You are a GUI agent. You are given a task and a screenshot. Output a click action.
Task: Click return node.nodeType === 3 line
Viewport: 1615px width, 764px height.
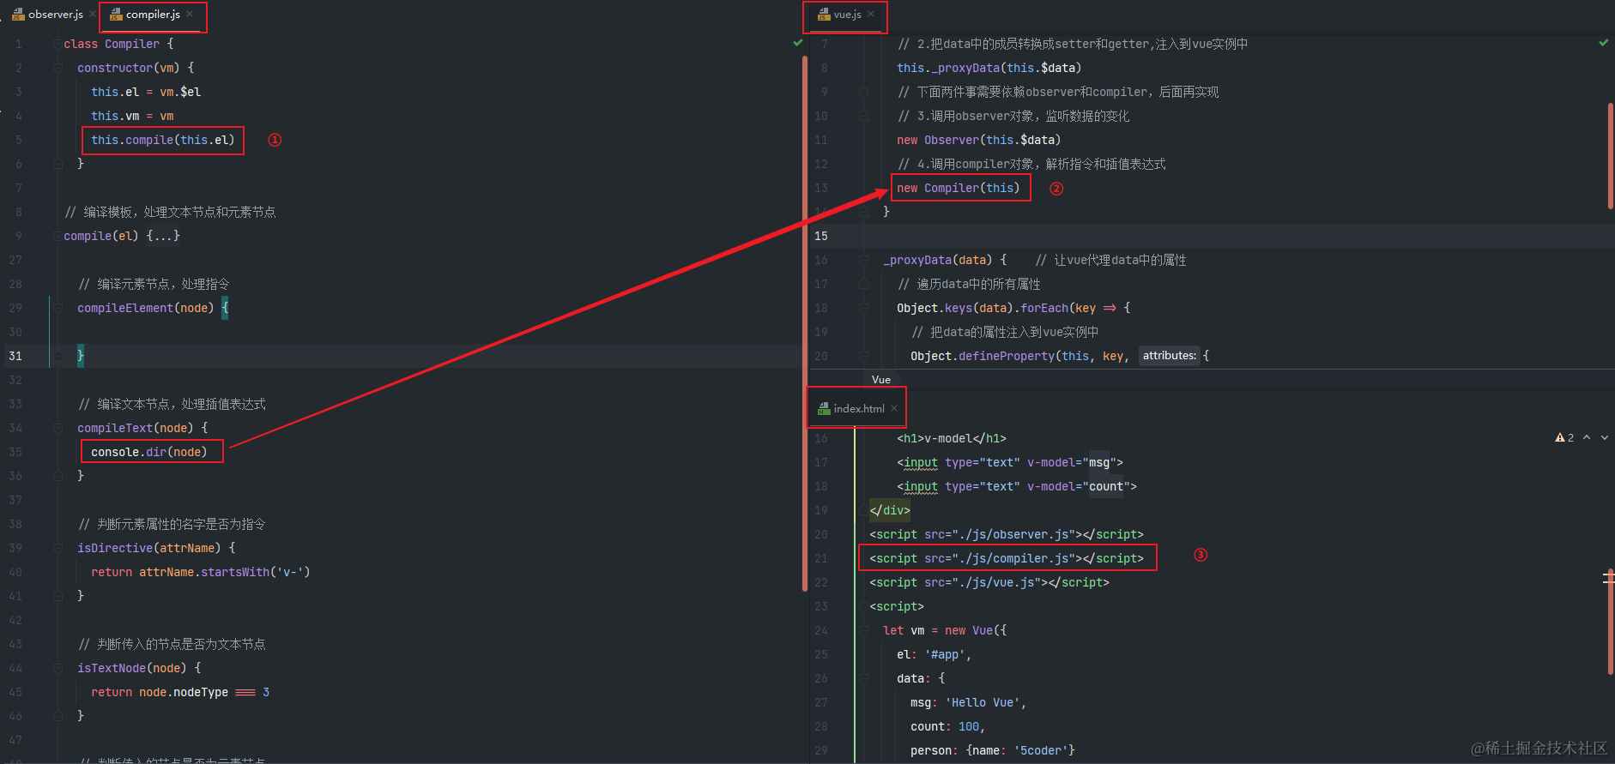coord(180,692)
